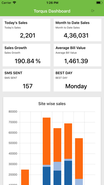The height and width of the screenshot is (185, 104).
Task: Tap the Wi-Fi status icon
Action: click(15, 3)
